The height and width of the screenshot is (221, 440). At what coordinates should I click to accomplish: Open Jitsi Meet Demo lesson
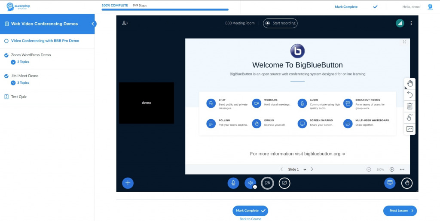point(24,76)
